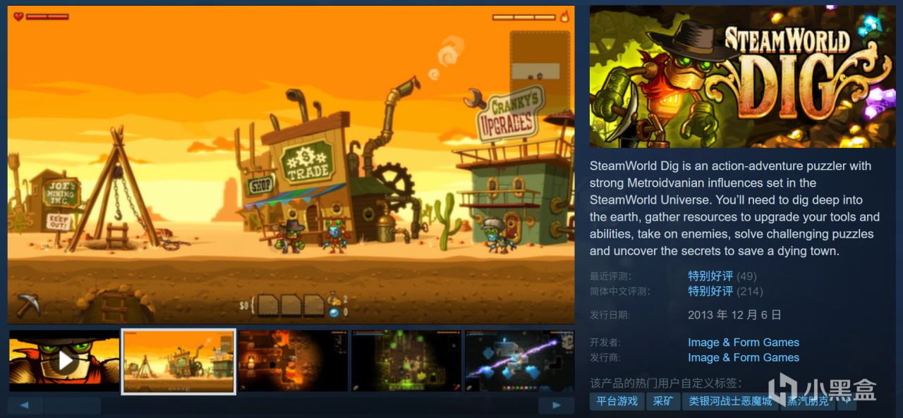
Task: Click the SteamWorld Dig description text
Action: tap(735, 209)
